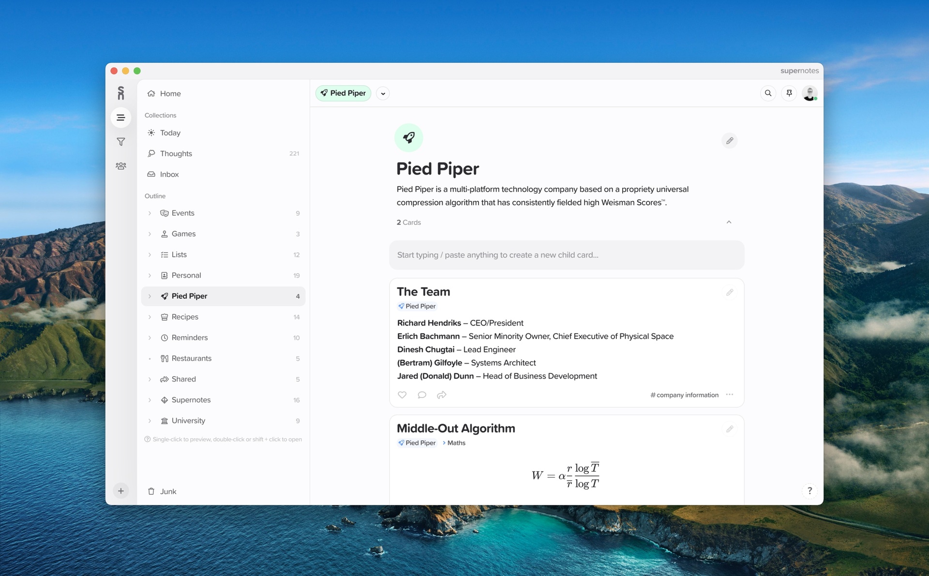Expand the Events collection
Viewport: 929px width, 576px height.
149,213
